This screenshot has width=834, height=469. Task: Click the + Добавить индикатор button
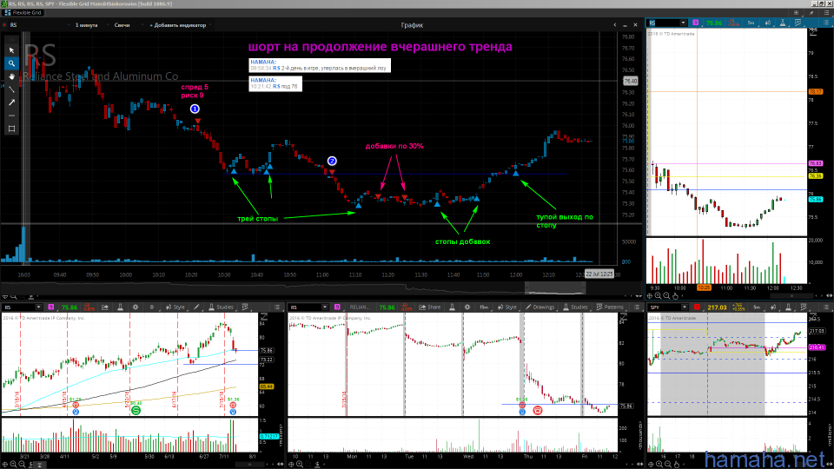click(x=178, y=25)
